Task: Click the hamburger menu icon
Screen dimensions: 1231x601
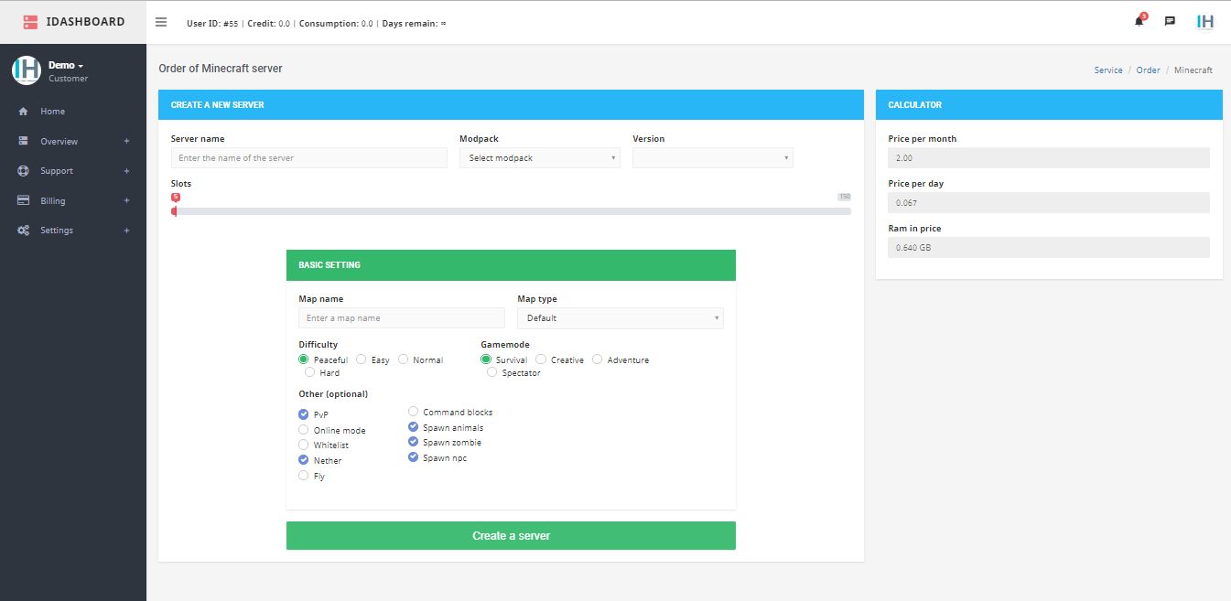Action: (161, 22)
